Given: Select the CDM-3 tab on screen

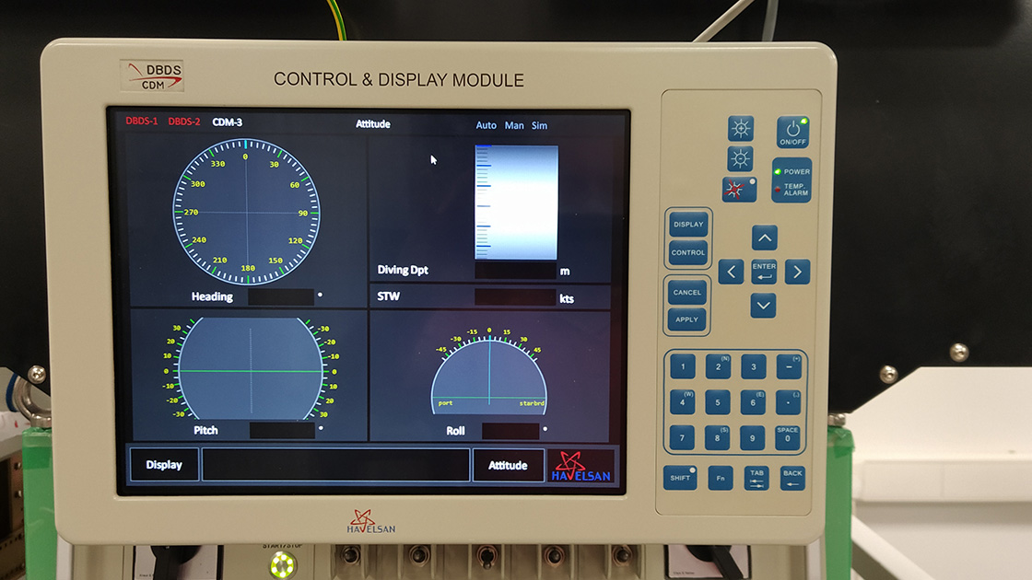Looking at the screenshot, I should tap(227, 122).
